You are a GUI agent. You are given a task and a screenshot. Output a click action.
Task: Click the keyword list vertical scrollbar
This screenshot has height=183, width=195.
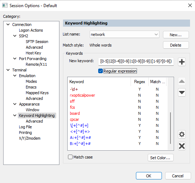[x=170, y=114]
